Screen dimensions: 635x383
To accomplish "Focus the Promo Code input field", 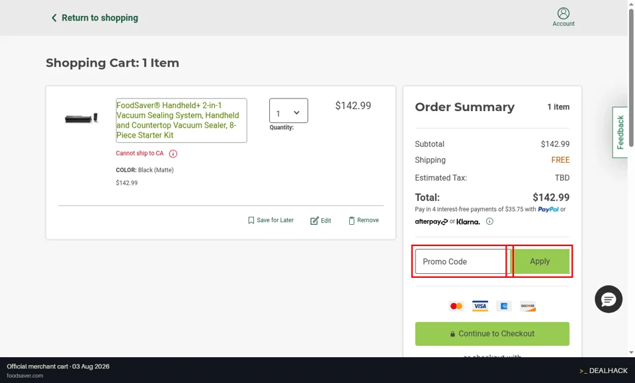I will pyautogui.click(x=462, y=261).
